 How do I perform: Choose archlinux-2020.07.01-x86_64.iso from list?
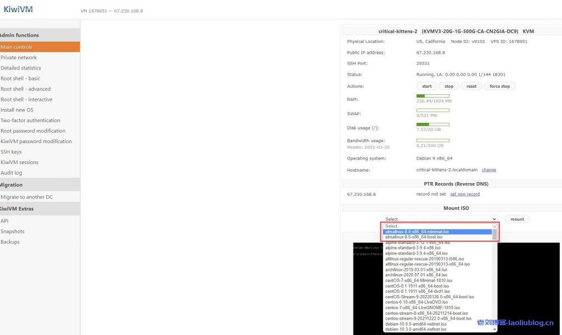(x=416, y=275)
